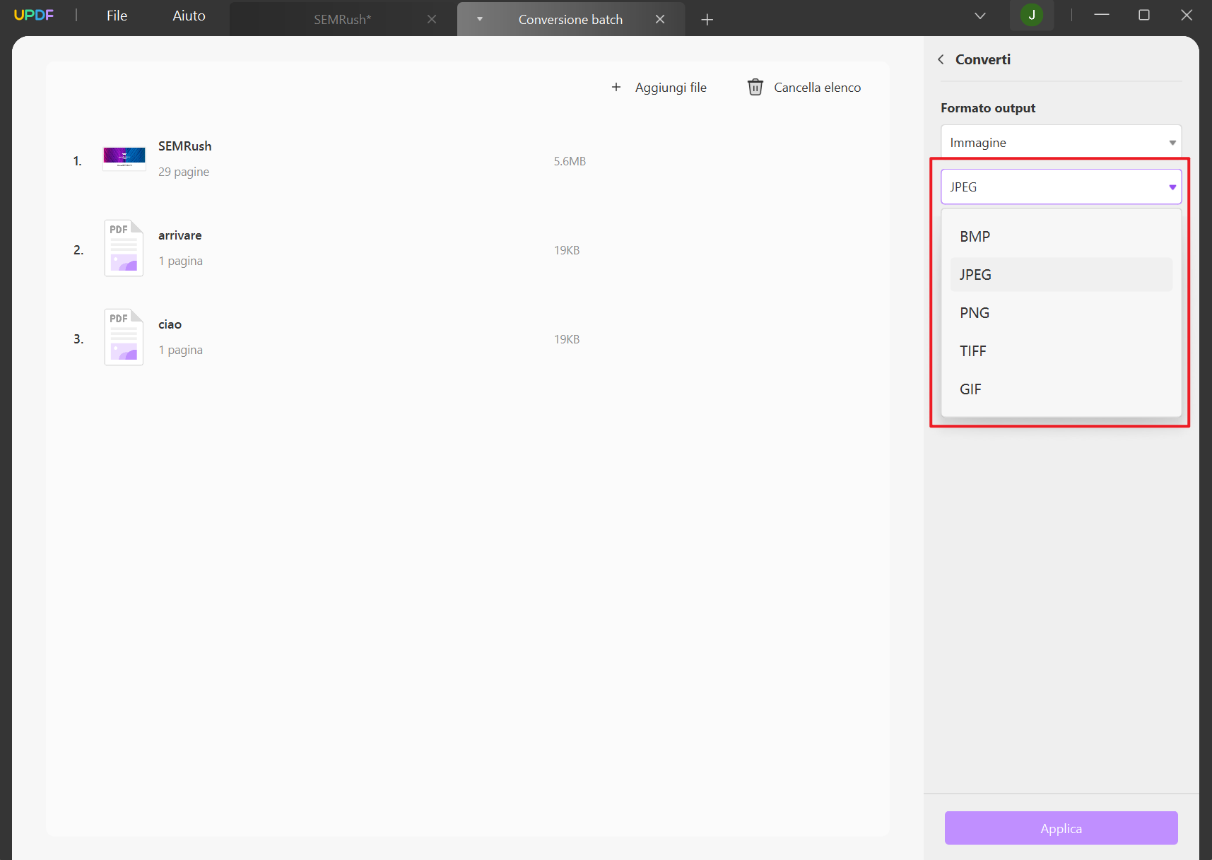The image size is (1212, 860).
Task: Open the File menu
Action: coord(117,16)
